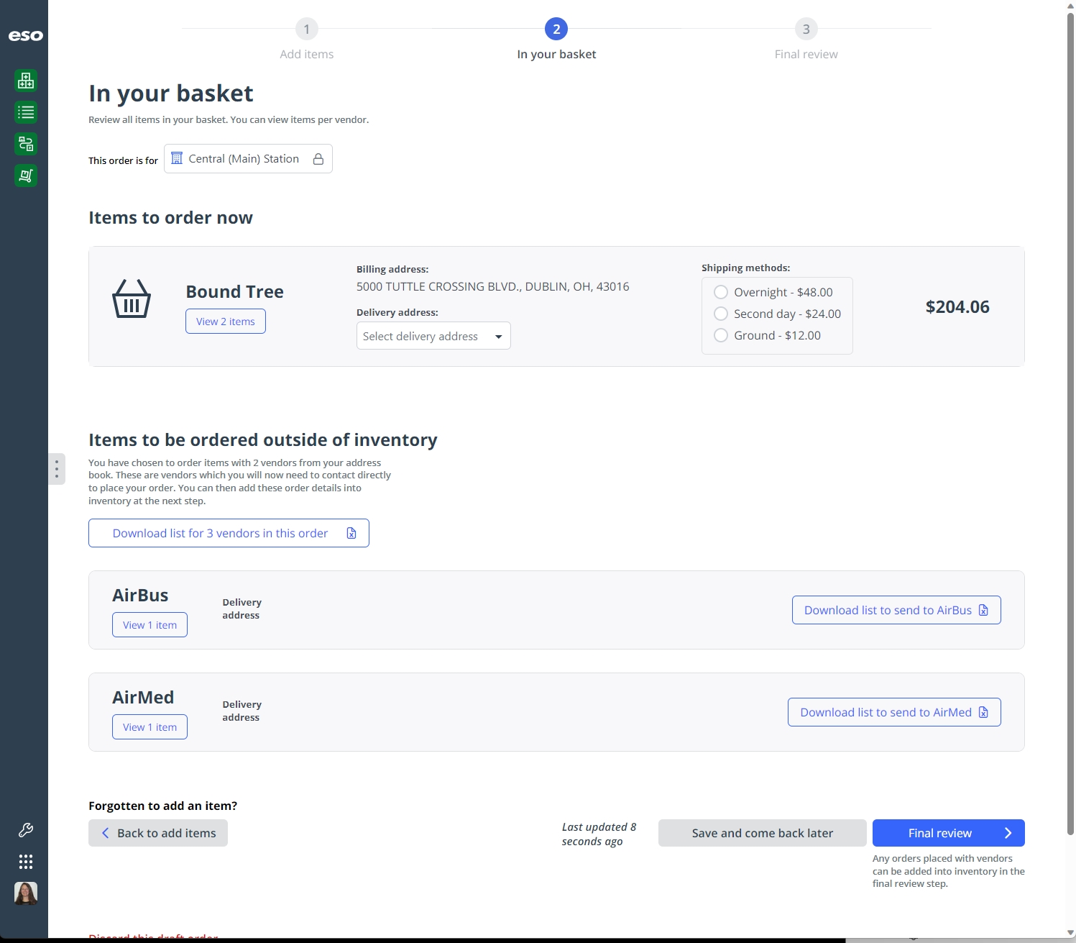The image size is (1076, 943).
Task: Click the spreadsheet icon on 3 vendors download
Action: [351, 533]
